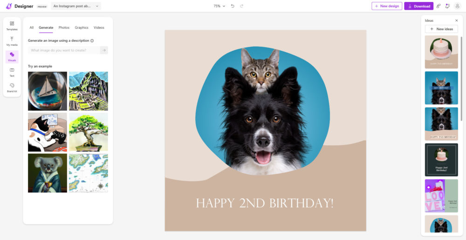
Task: Choose the Machu Picchu mountain example
Action: pyautogui.click(x=89, y=91)
